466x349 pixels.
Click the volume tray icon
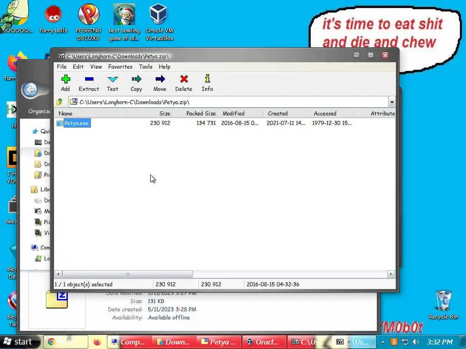(x=416, y=342)
